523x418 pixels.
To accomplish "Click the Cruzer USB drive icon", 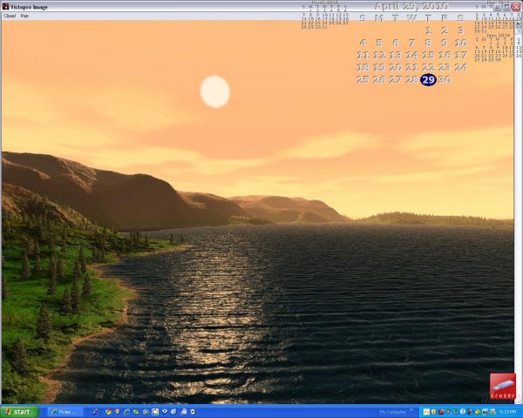I will (502, 386).
